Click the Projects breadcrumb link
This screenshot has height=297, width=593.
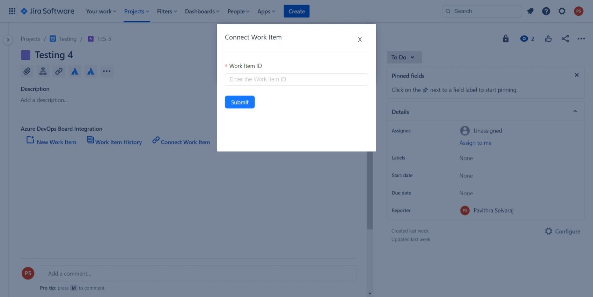tap(30, 39)
